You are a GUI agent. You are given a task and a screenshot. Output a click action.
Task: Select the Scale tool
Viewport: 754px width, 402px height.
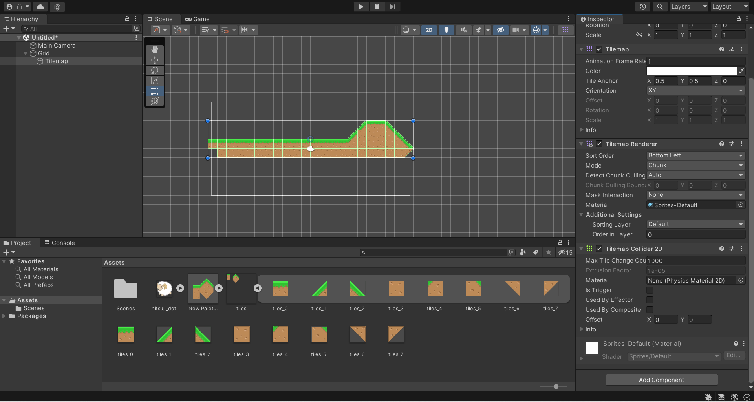(155, 80)
